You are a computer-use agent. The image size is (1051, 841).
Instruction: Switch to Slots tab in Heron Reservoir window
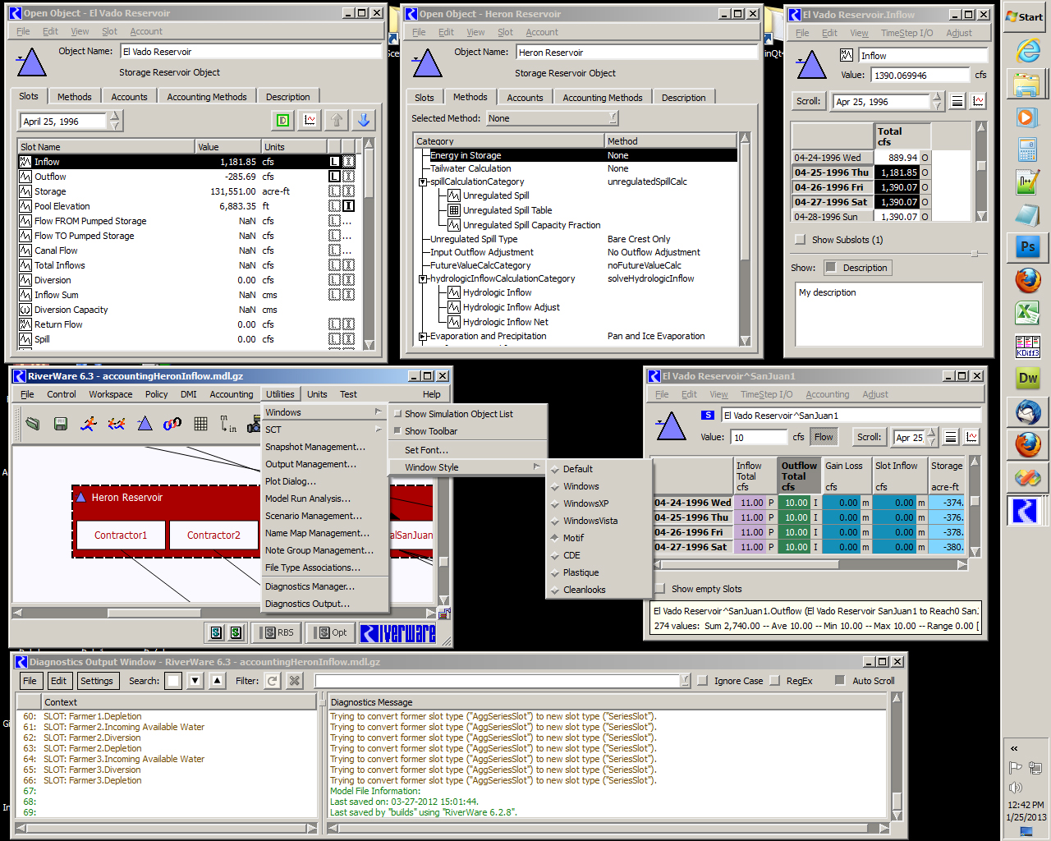(425, 98)
